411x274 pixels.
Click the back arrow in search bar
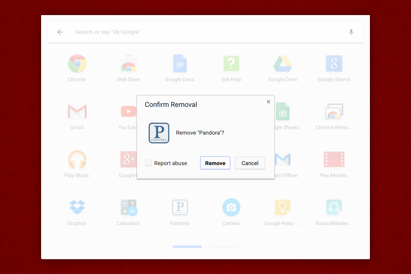[60, 32]
